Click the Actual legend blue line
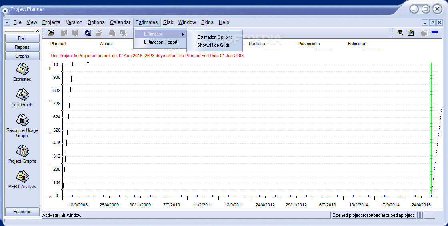The width and height of the screenshot is (448, 226). (124, 50)
